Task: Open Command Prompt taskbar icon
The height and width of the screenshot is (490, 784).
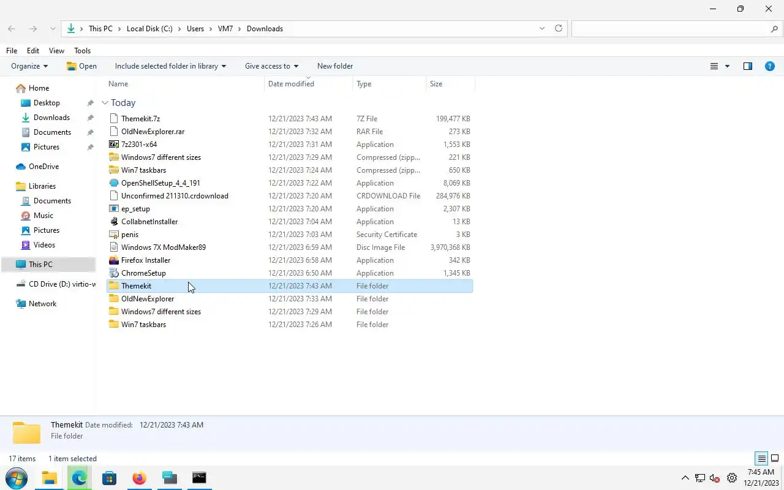Action: click(x=199, y=478)
